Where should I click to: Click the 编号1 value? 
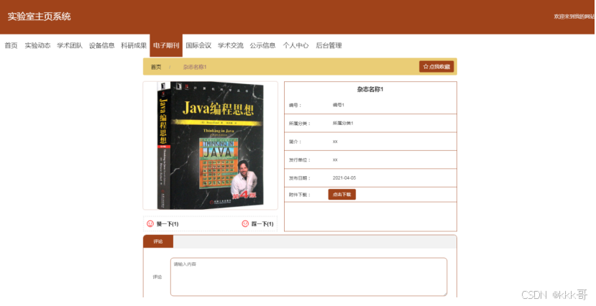(x=339, y=105)
